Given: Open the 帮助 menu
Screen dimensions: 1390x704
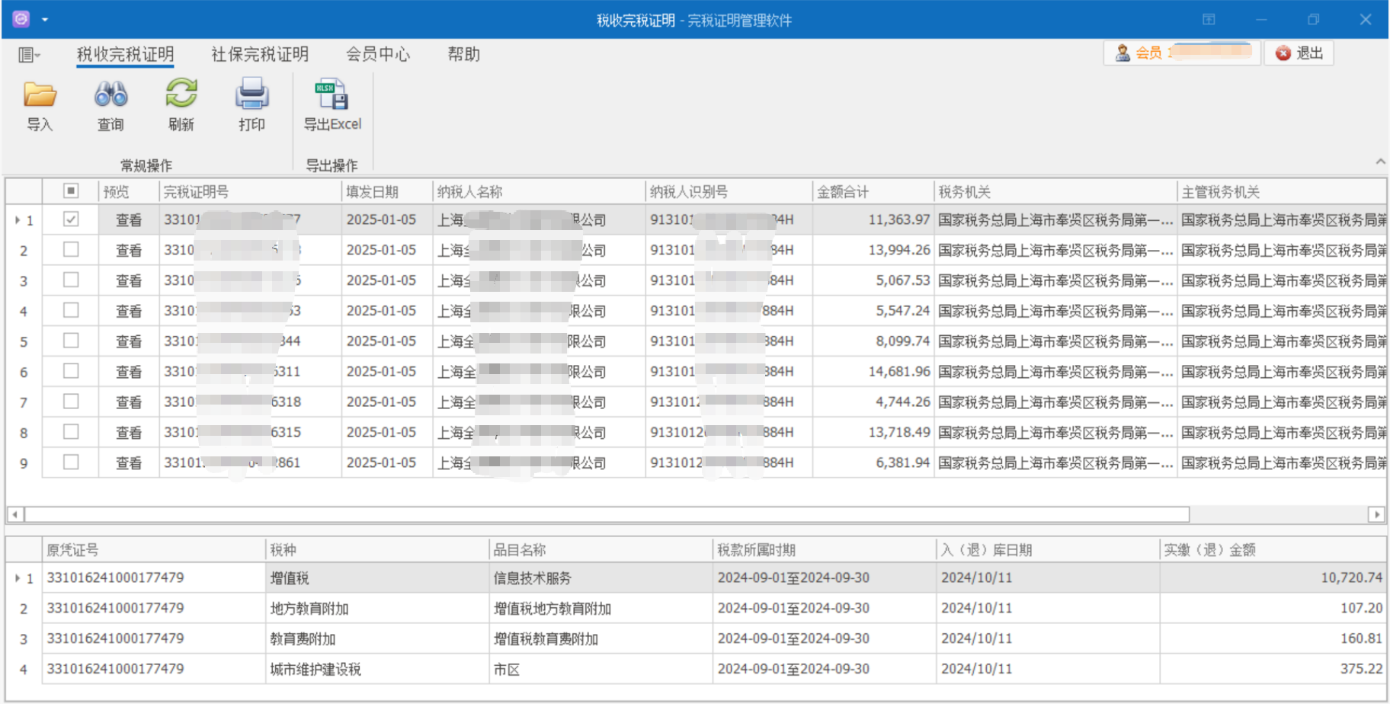Looking at the screenshot, I should tap(463, 54).
